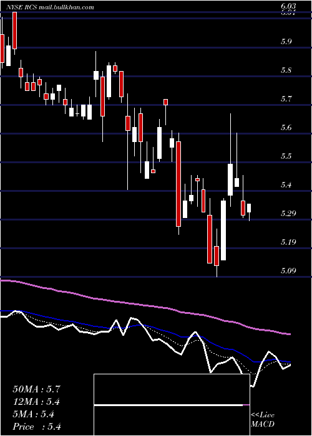
Task: Click the 5.6 price axis label
Action: [x=286, y=127]
